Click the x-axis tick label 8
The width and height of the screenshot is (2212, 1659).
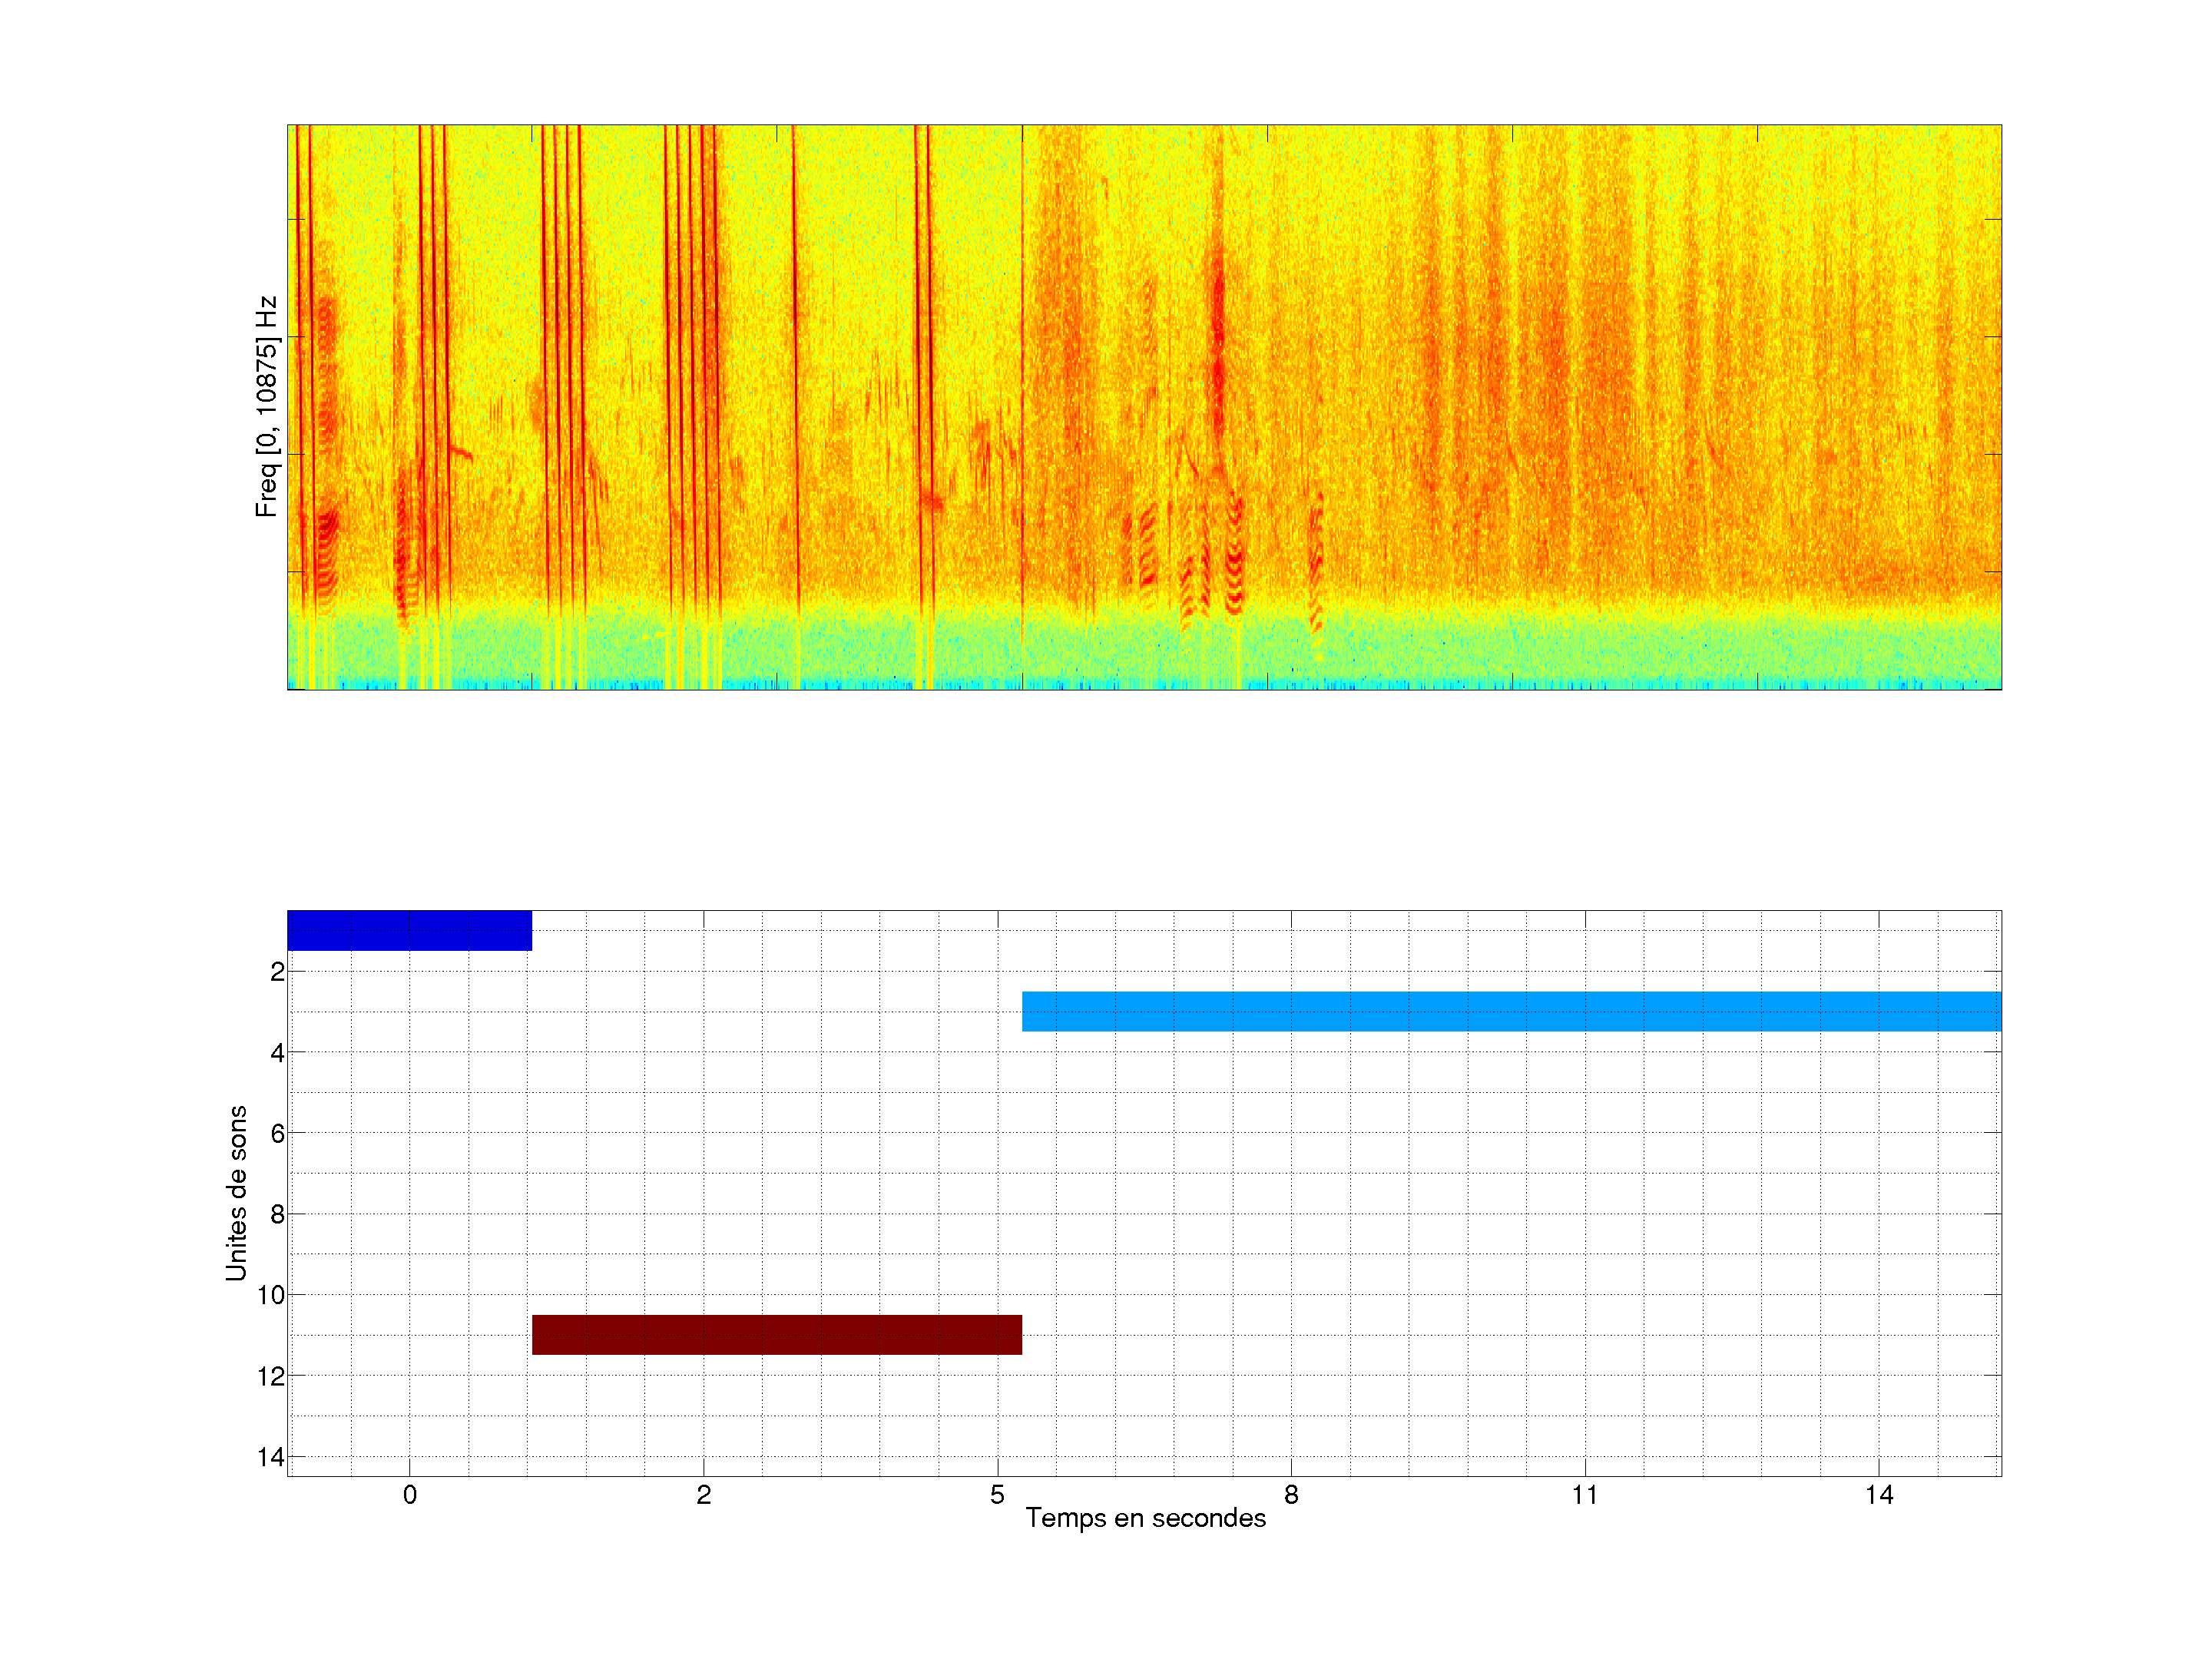1291,1495
